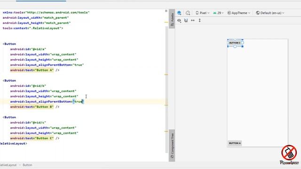Click the root android:layout_height="match_parent" line
Screen dimensions: 301x169
[37, 23]
